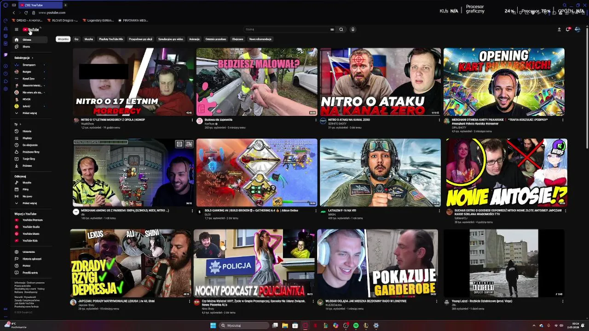Expand Subskrypcje section arrow
The image size is (589, 331).
point(32,58)
